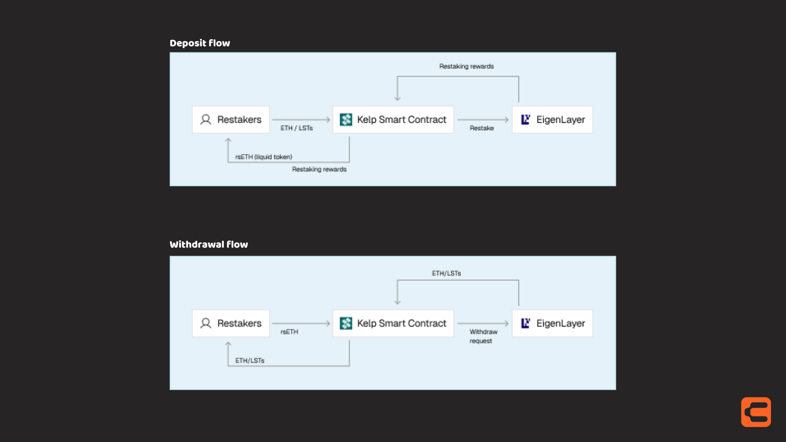This screenshot has height=442, width=786.
Task: Click the 'ETH/LSTs' label above Withdrawal flow arrow
Action: point(447,273)
